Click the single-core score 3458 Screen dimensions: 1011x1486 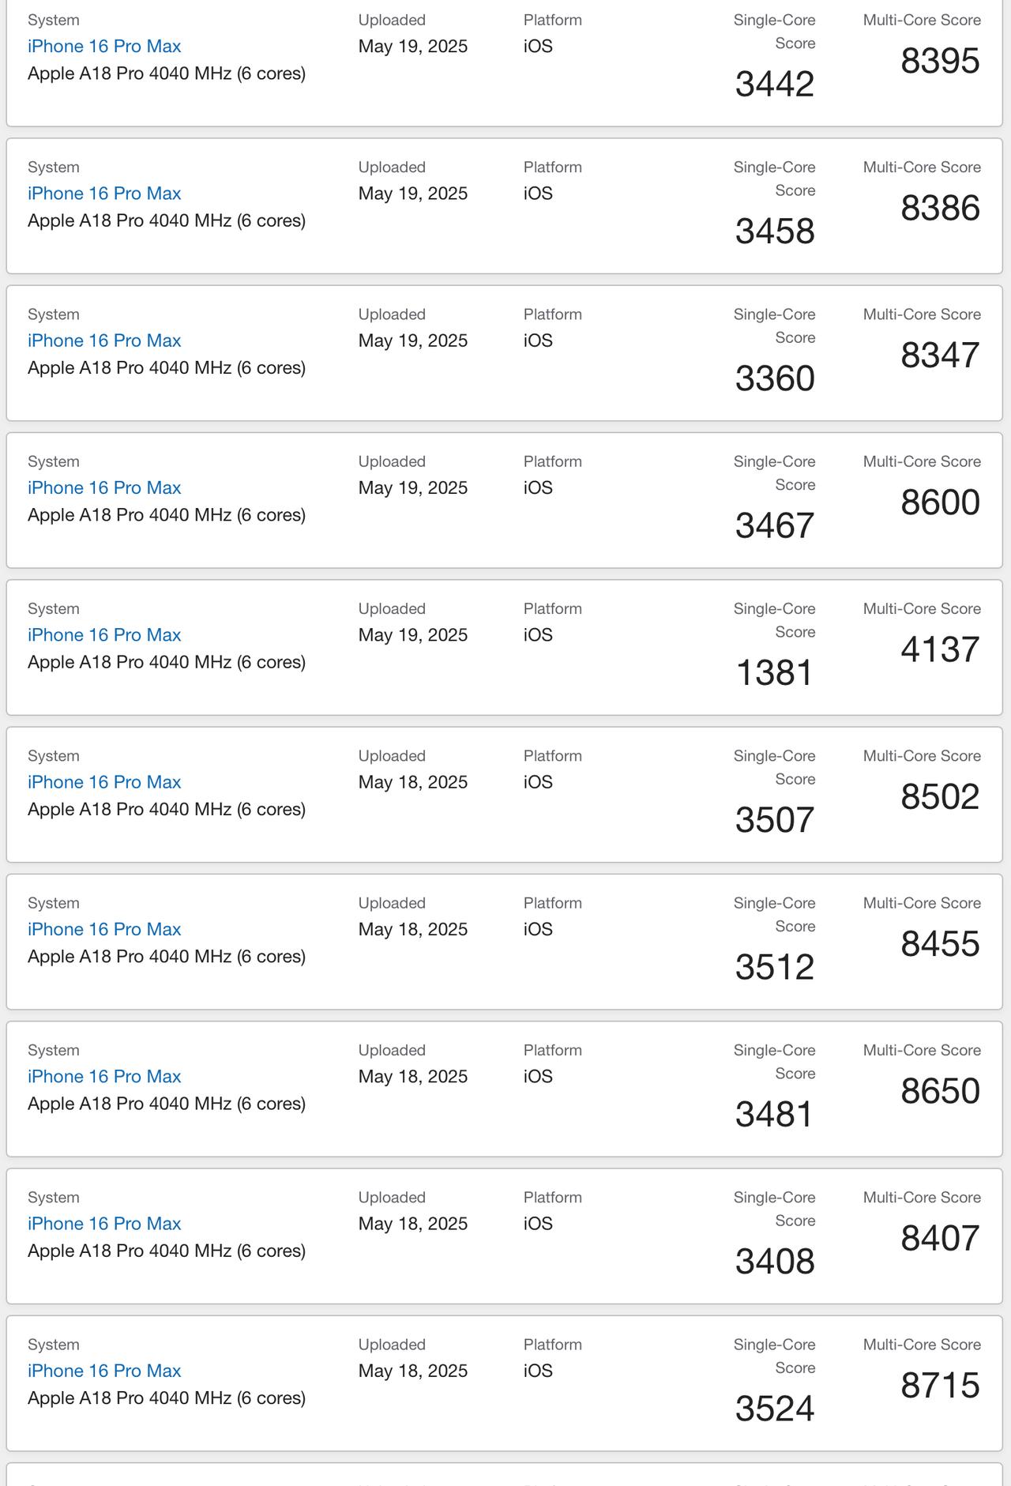tap(774, 231)
